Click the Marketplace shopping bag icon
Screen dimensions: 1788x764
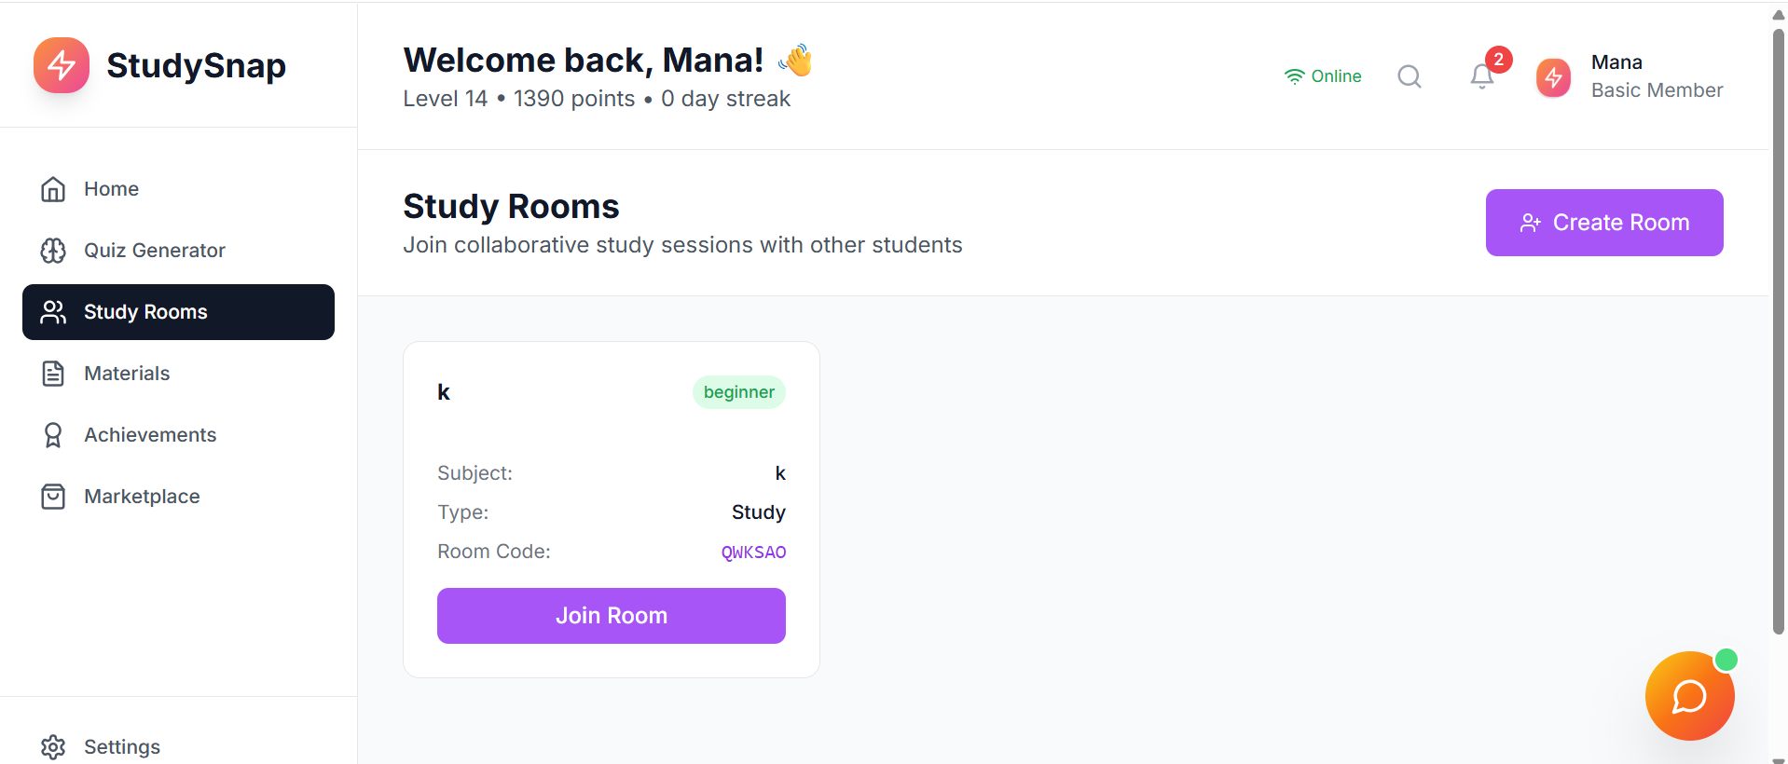(53, 497)
